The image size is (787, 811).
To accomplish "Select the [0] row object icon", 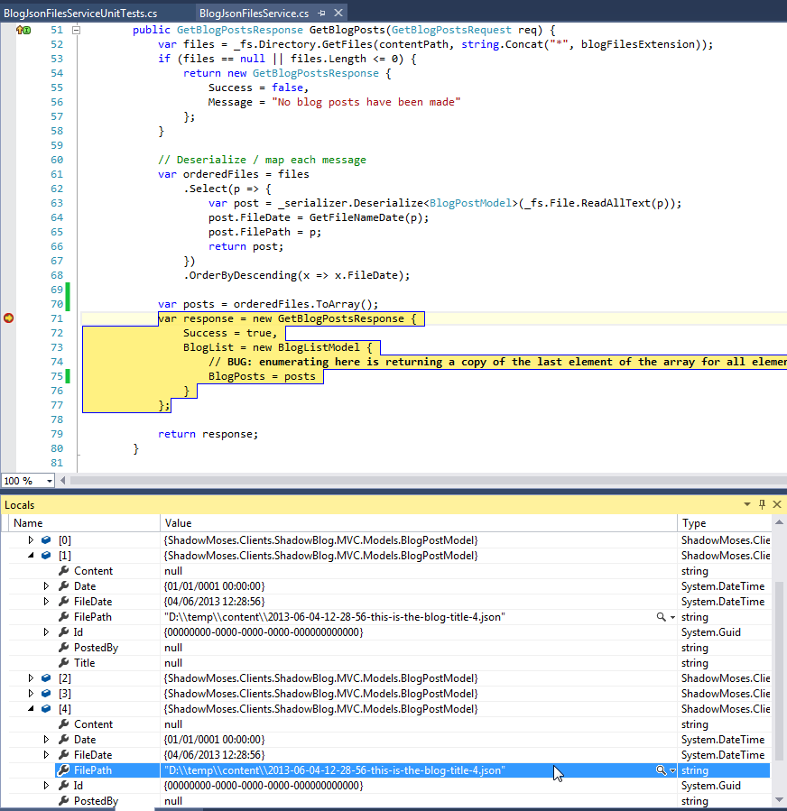I will pyautogui.click(x=46, y=540).
